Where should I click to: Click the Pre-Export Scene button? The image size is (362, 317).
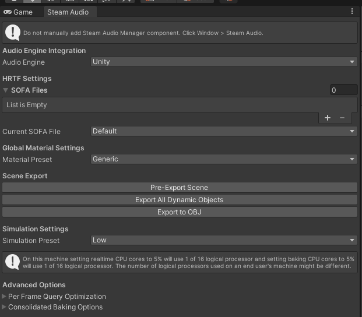(x=180, y=188)
